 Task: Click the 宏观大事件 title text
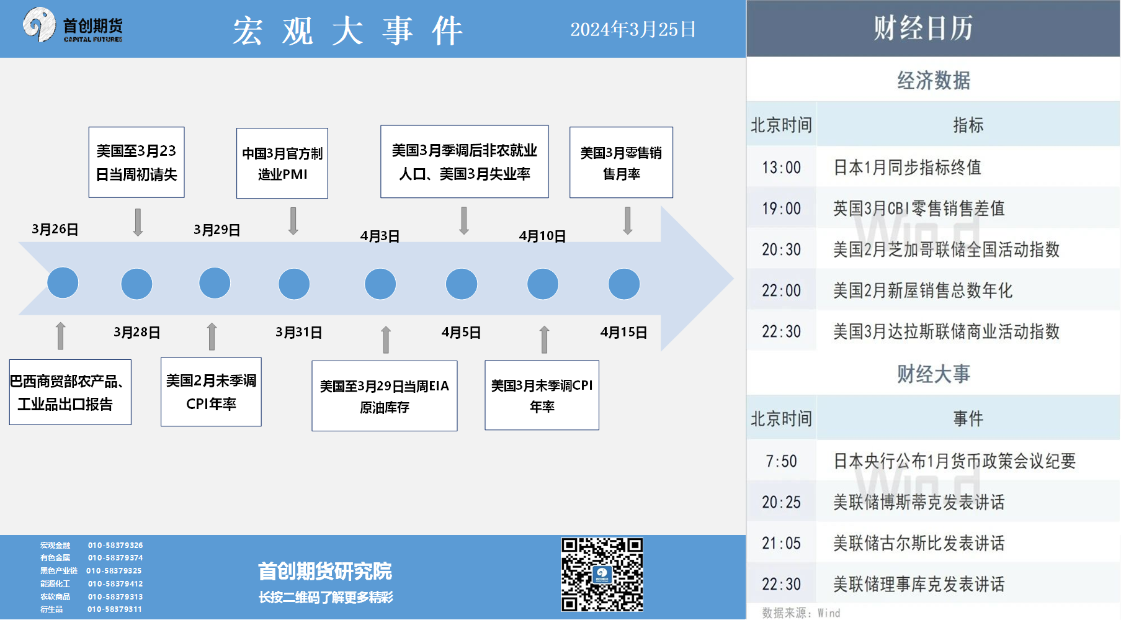348,30
